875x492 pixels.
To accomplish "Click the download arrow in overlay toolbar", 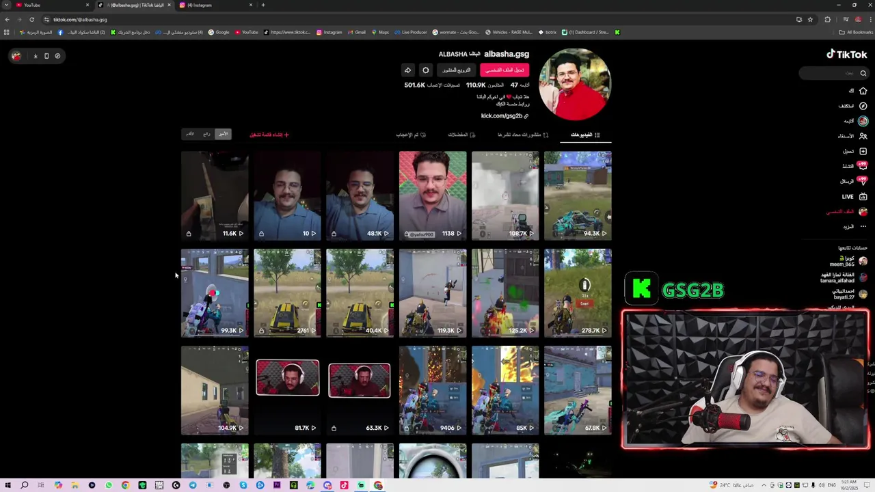I will [x=36, y=56].
